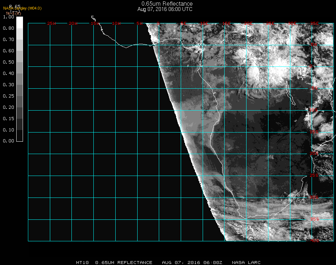Click the 25W longitude label

tap(51, 23)
